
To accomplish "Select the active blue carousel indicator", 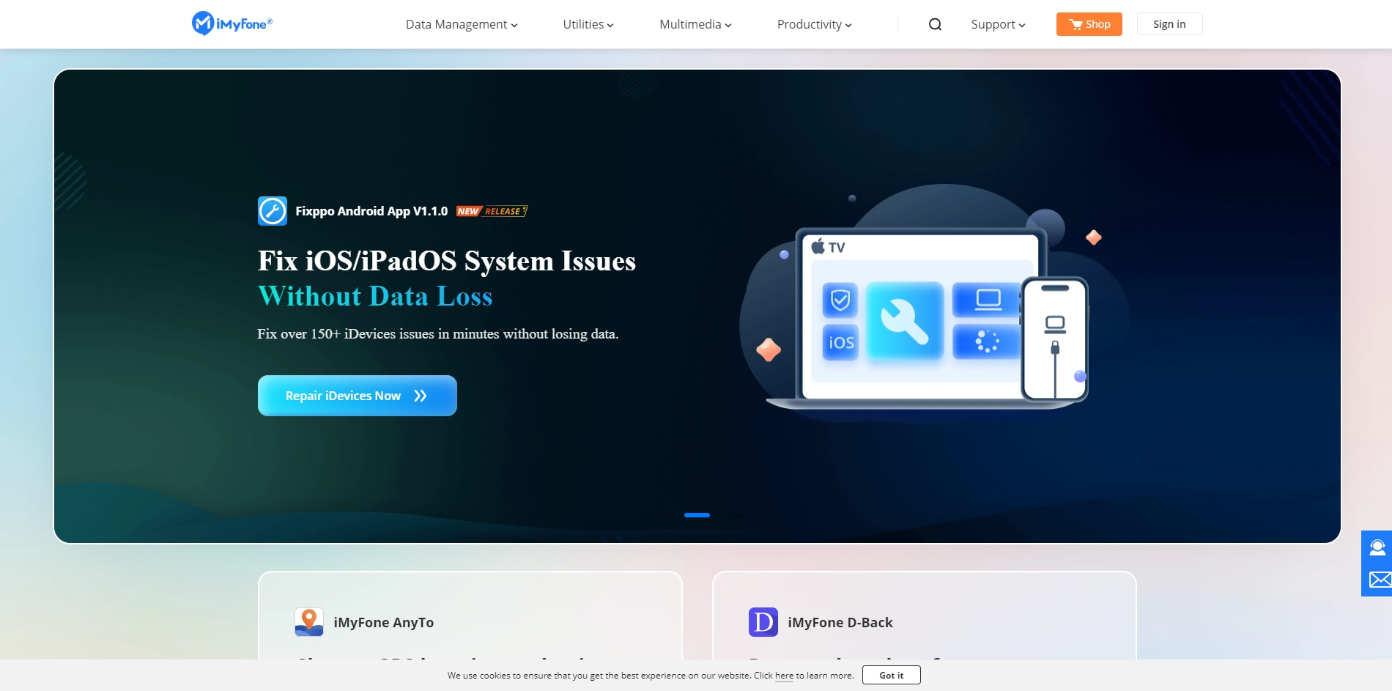I will pos(697,515).
